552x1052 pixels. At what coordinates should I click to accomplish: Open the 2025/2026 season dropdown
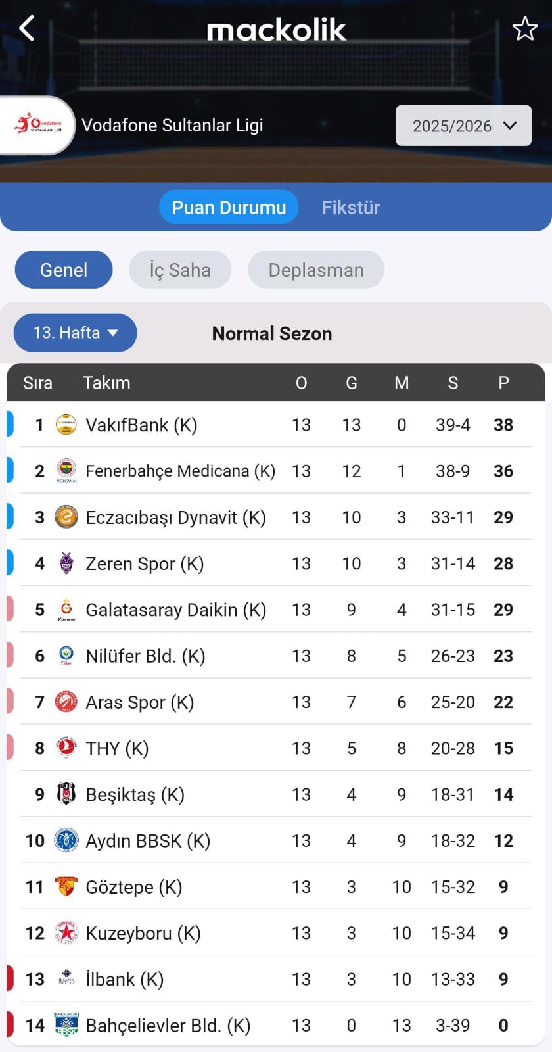point(463,126)
